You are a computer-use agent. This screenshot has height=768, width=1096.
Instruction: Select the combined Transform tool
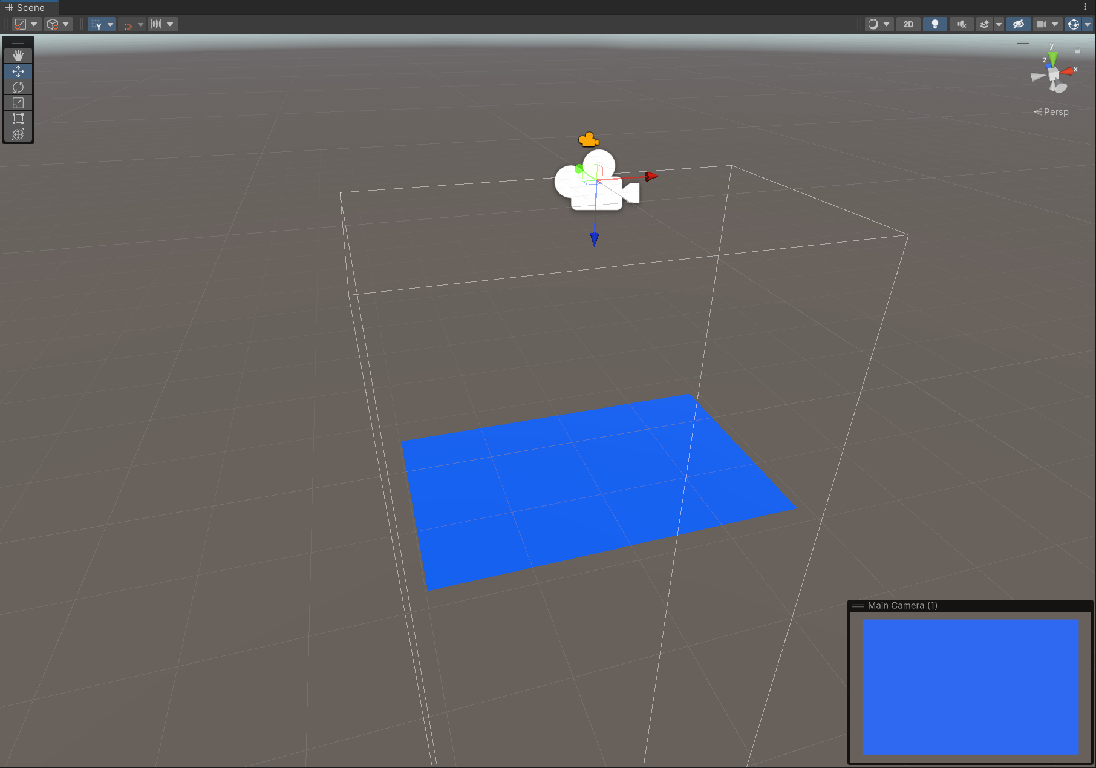point(18,134)
